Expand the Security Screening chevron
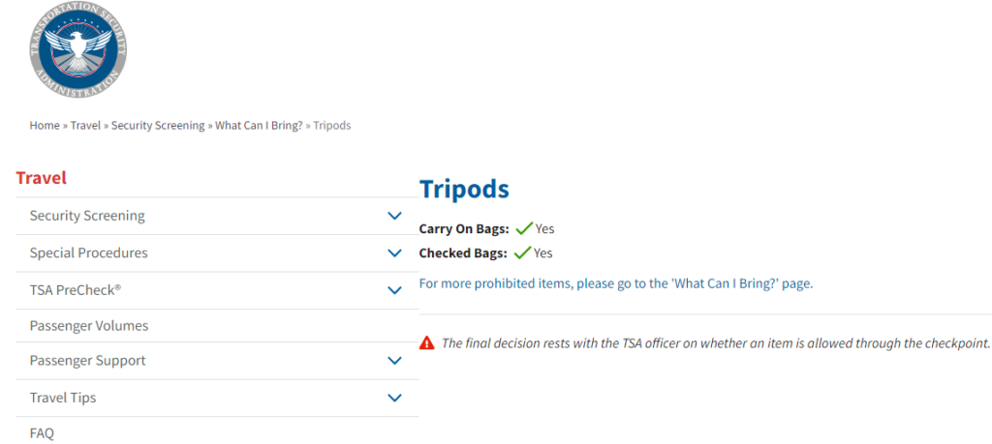The image size is (992, 444). [x=394, y=216]
